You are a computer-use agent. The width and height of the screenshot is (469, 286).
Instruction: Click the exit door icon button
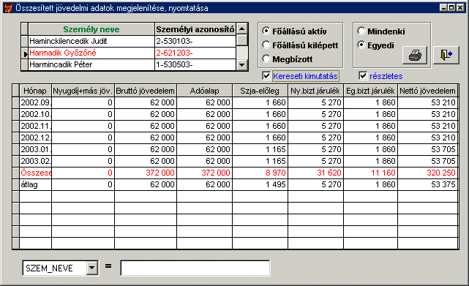pyautogui.click(x=446, y=55)
